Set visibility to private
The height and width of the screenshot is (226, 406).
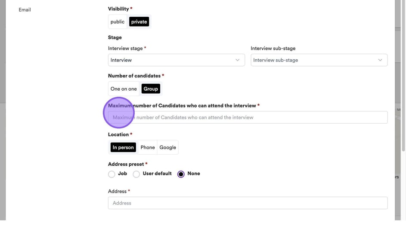tap(139, 22)
